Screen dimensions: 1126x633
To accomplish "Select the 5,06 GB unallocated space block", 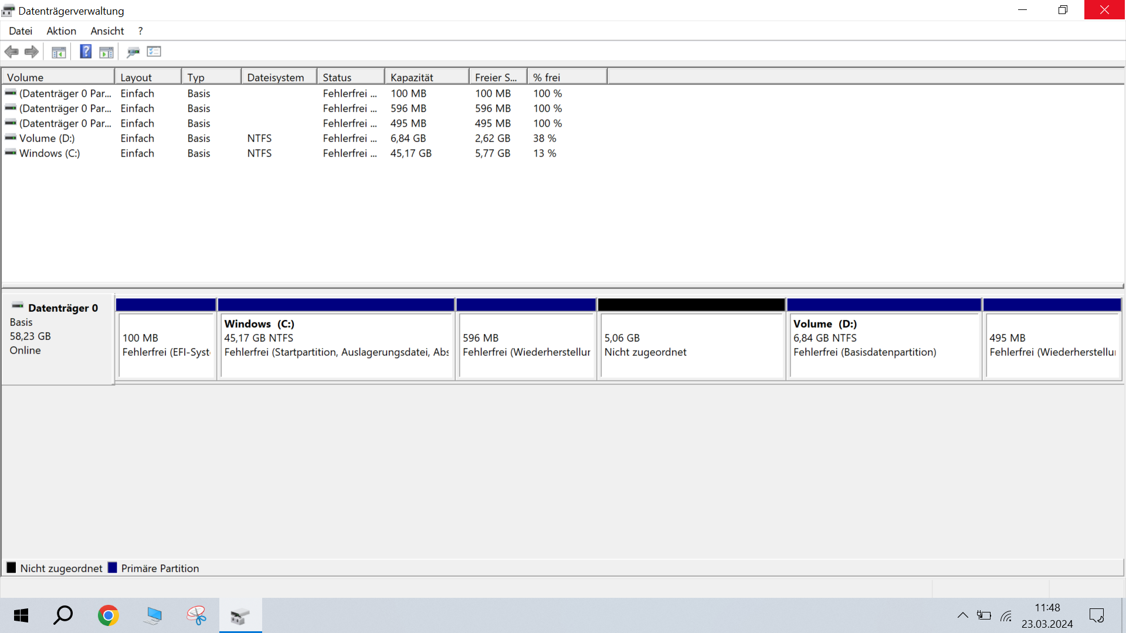I will [x=691, y=346].
